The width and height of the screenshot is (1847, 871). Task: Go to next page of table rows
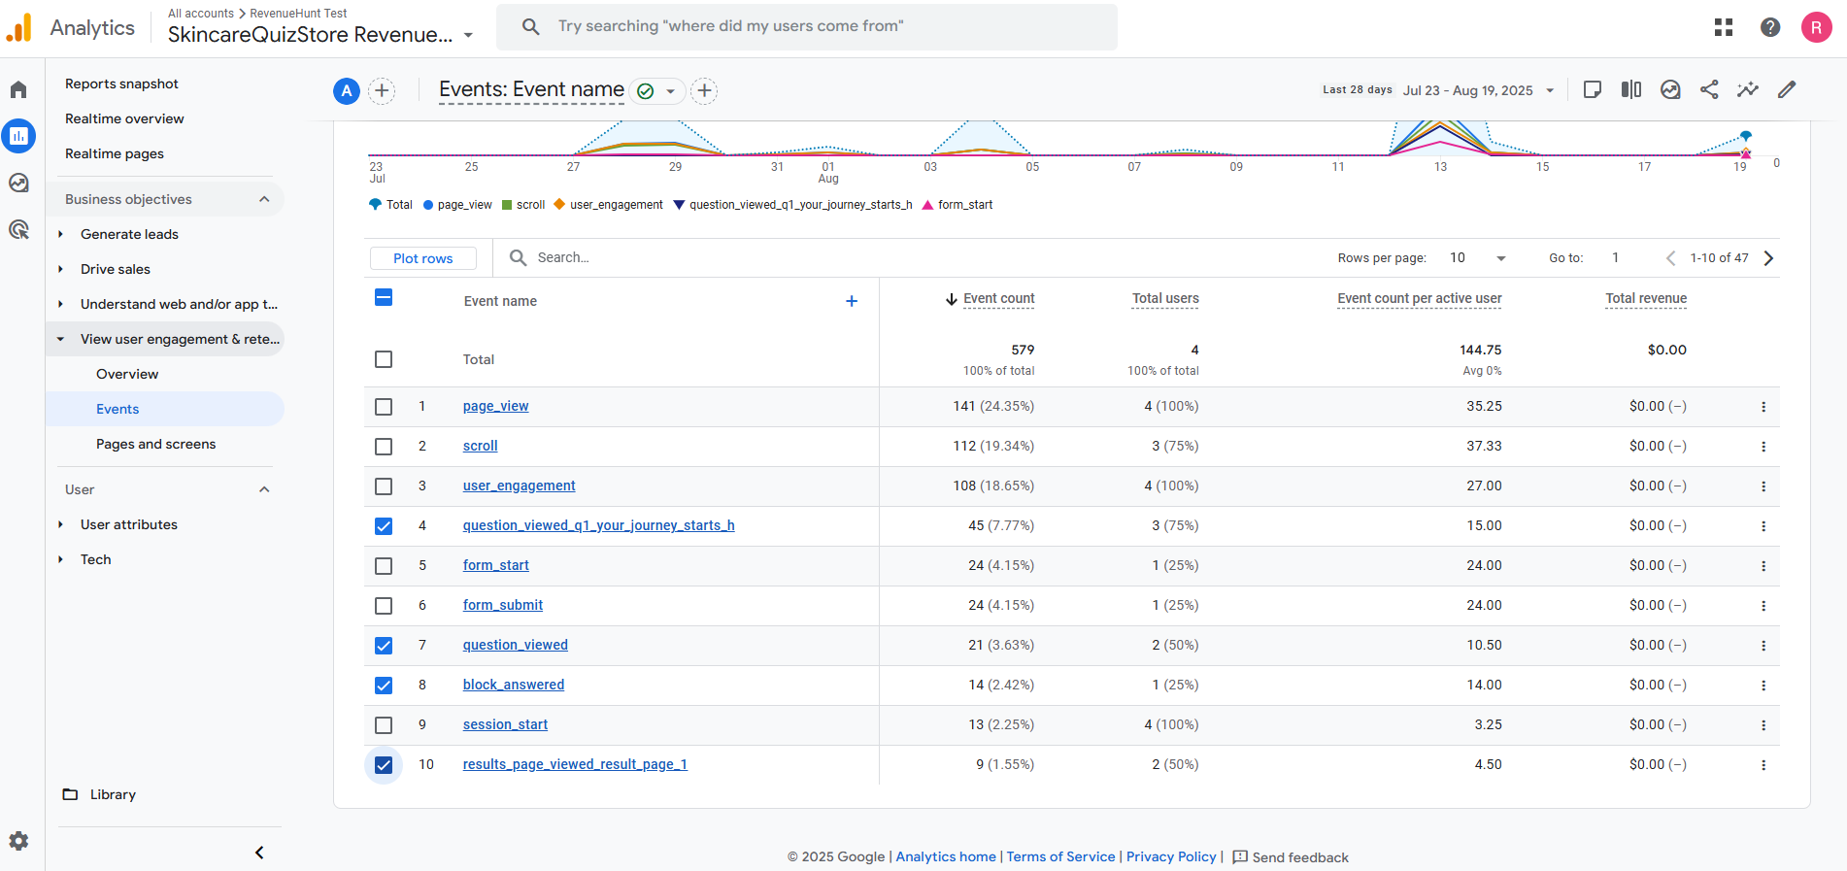[x=1768, y=258]
